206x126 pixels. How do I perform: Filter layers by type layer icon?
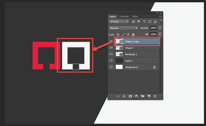(144, 22)
